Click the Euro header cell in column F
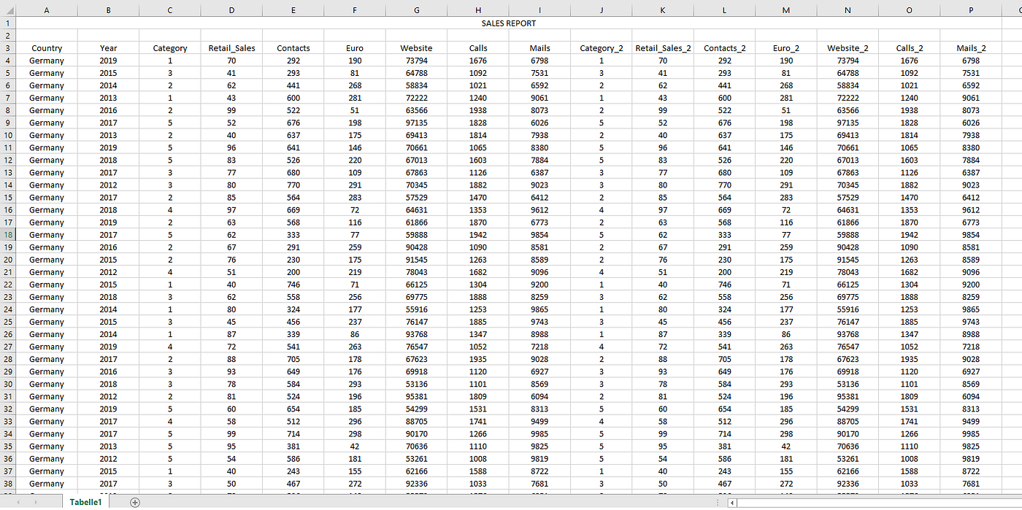 (355, 48)
